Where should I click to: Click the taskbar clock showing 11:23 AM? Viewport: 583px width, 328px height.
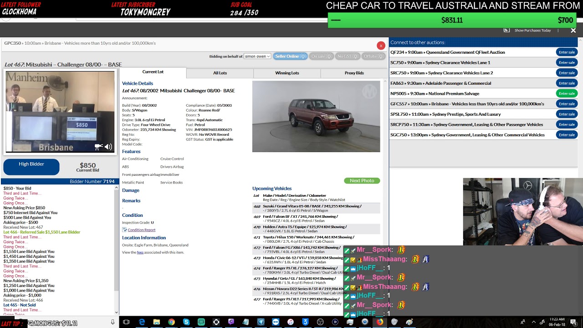coord(557,322)
